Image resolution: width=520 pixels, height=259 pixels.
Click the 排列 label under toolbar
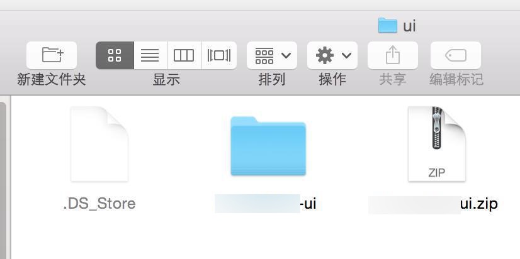[x=271, y=79]
